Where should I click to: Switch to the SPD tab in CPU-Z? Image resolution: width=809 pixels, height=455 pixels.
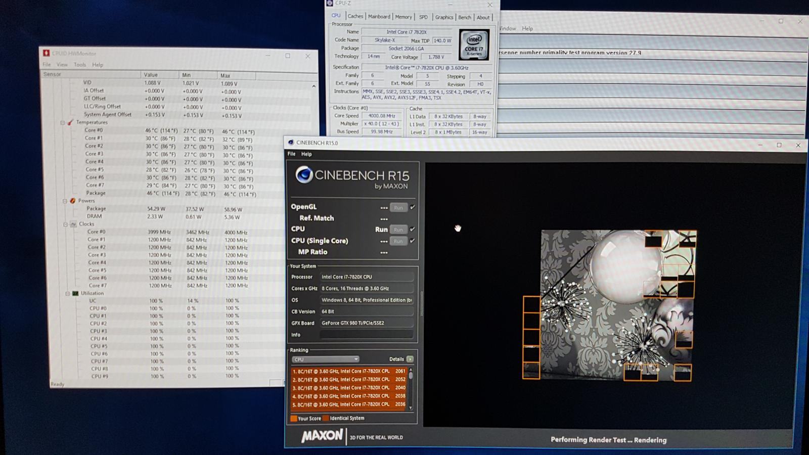tap(423, 17)
